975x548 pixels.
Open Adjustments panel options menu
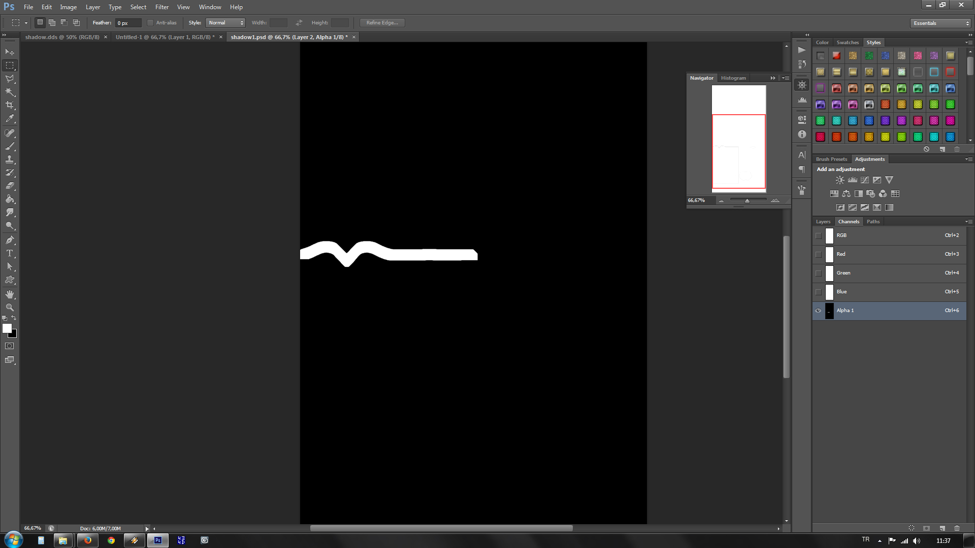pyautogui.click(x=969, y=159)
